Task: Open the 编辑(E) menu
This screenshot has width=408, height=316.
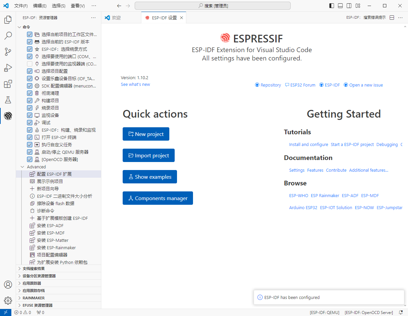Action: 40,6
